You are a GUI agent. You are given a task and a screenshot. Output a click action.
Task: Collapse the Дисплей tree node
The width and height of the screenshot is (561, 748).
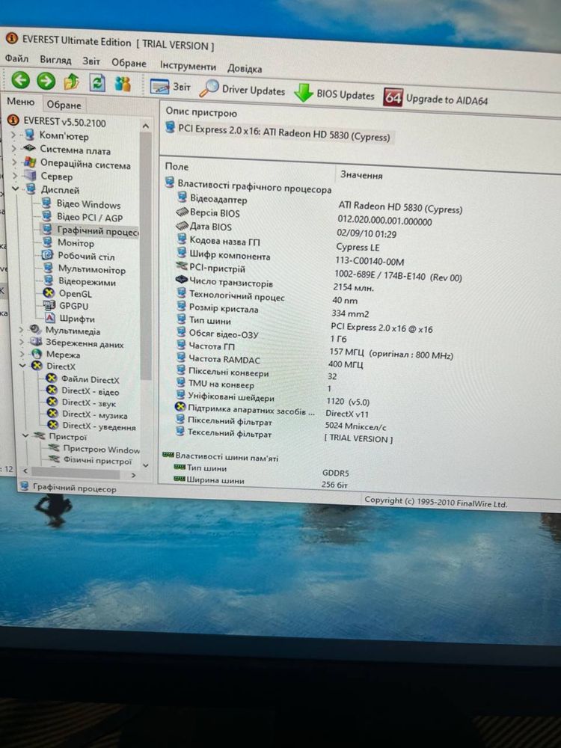pyautogui.click(x=15, y=189)
